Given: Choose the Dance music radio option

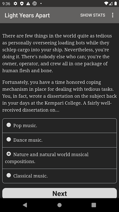Looking at the screenshot, I should click(x=59, y=140).
